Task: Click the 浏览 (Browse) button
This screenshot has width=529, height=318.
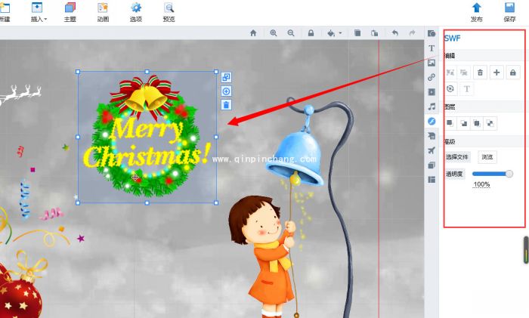Action: coord(487,157)
